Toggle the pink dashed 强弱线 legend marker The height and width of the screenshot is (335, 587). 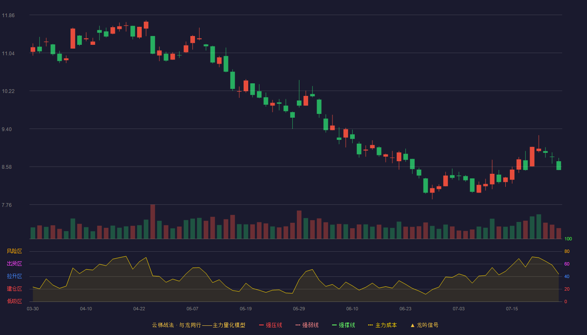(298, 325)
